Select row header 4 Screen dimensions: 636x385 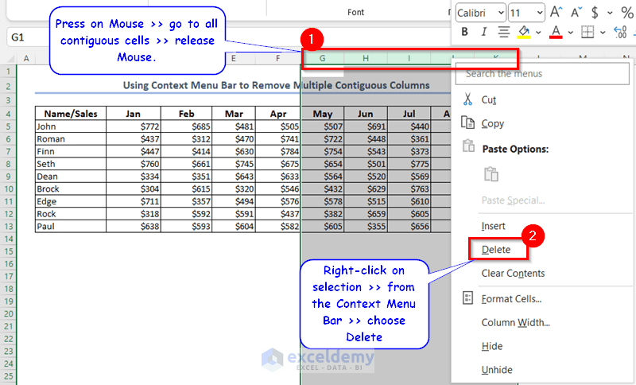tap(8, 114)
